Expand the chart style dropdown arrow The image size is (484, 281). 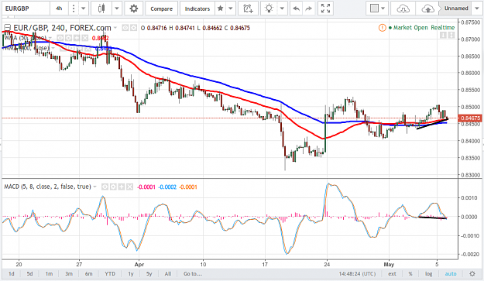click(117, 9)
